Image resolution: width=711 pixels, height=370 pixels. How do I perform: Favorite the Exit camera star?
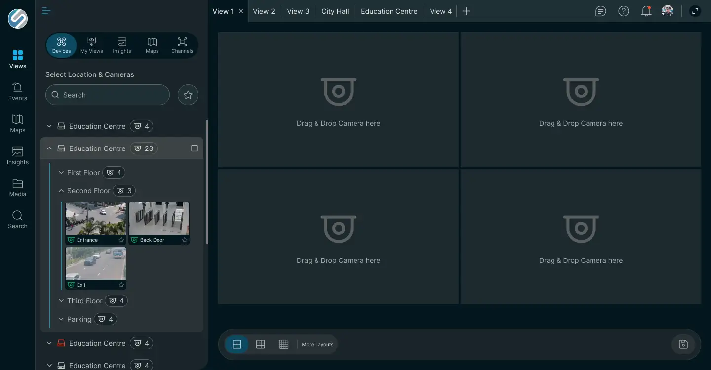click(121, 285)
